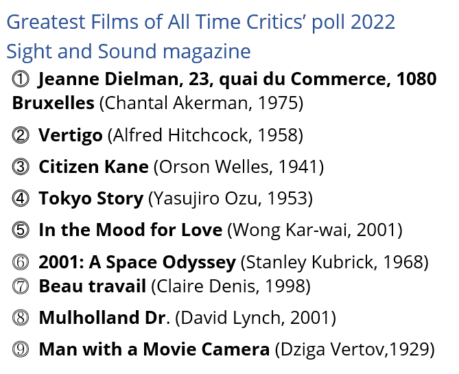This screenshot has height=374, width=459.
Task: Click "In the Mood for Love" title
Action: [x=130, y=230]
